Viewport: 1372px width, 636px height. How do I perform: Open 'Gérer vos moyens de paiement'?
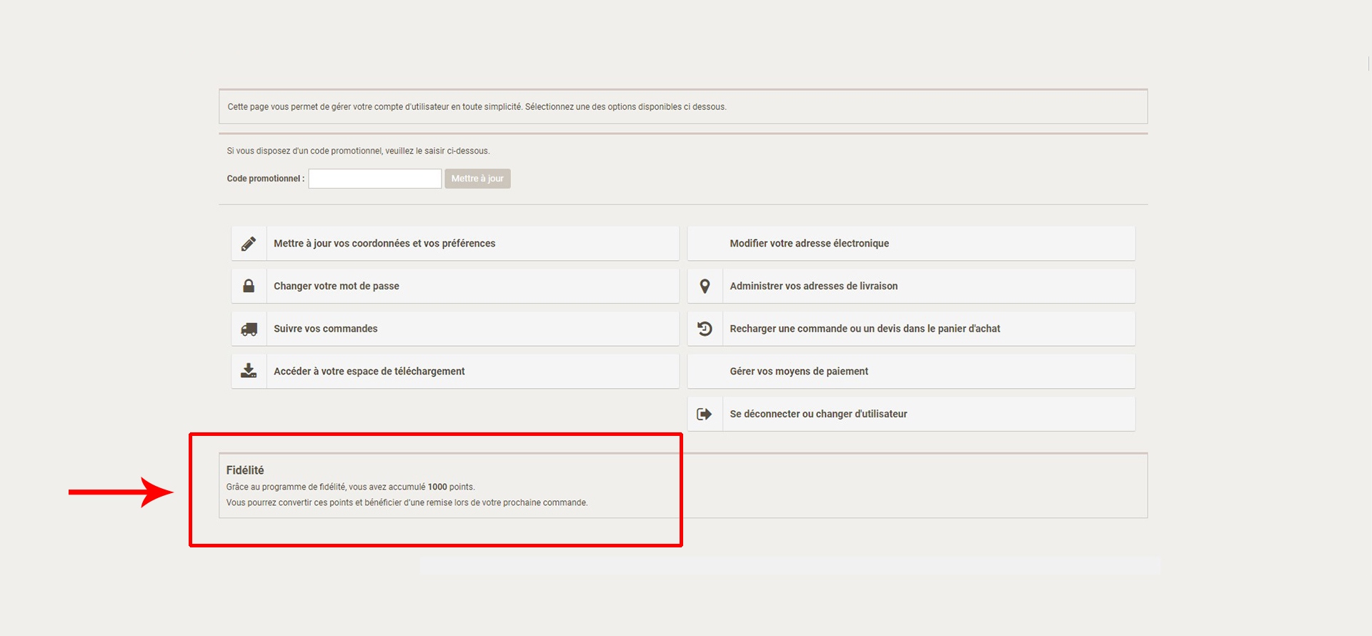click(x=799, y=372)
